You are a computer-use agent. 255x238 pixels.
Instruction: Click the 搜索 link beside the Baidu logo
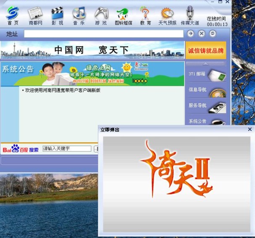(34, 149)
